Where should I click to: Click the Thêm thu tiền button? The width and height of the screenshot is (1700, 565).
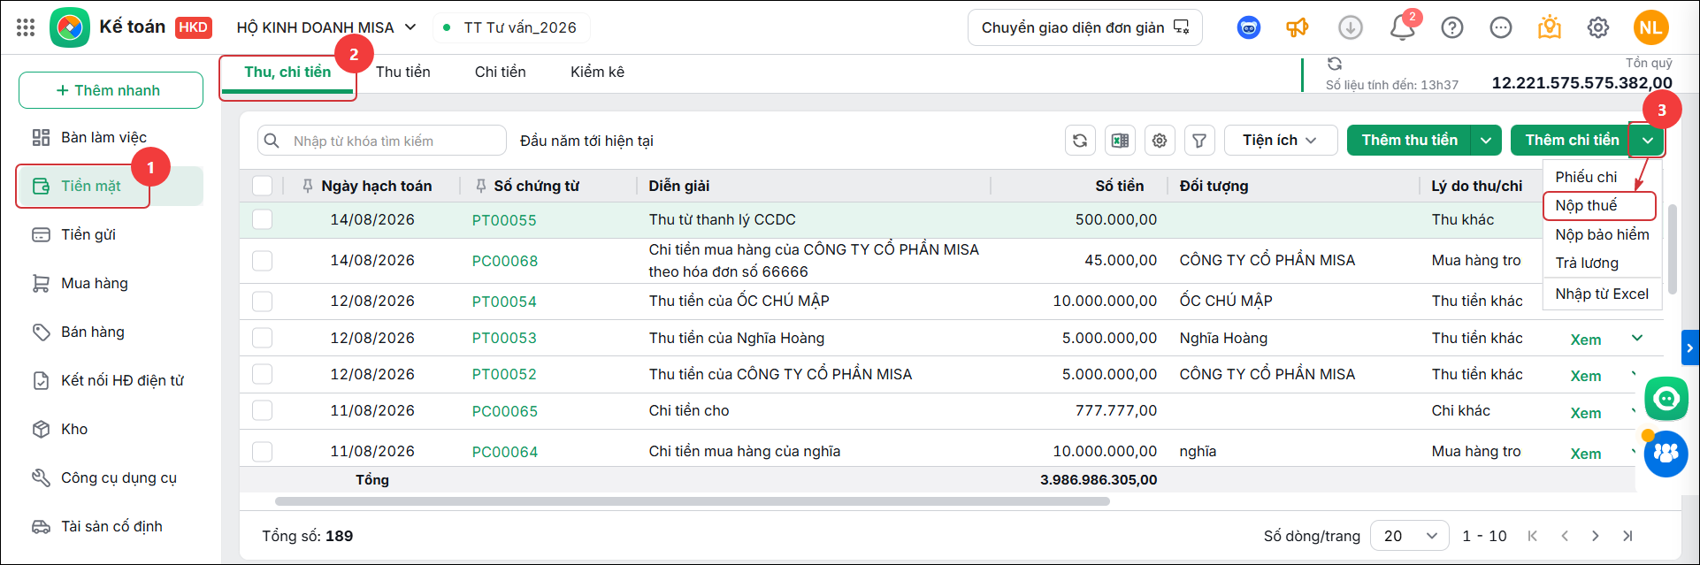point(1409,141)
